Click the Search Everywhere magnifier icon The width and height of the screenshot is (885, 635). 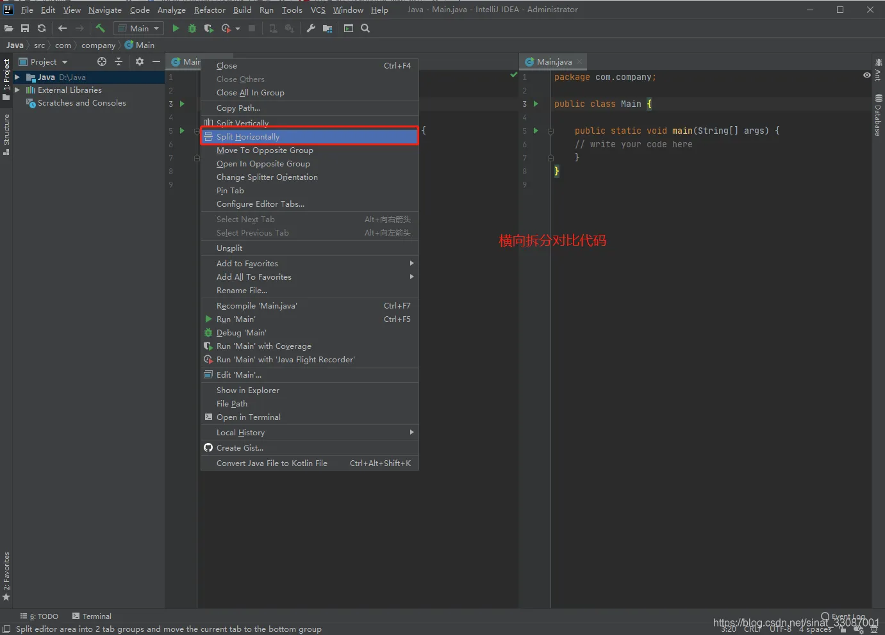pos(365,28)
